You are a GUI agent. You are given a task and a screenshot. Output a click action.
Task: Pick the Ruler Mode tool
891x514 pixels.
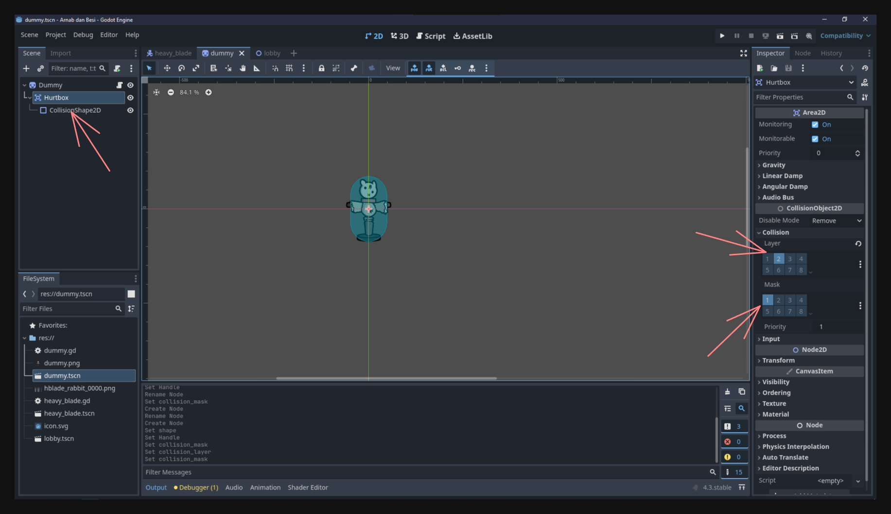pyautogui.click(x=257, y=68)
